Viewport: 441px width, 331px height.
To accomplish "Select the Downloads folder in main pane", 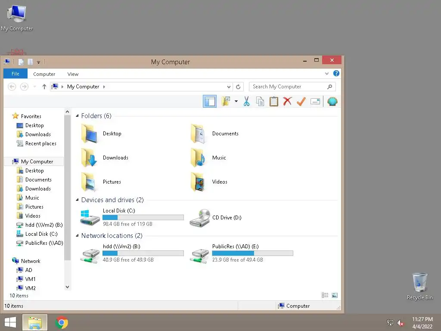I will 104,158.
